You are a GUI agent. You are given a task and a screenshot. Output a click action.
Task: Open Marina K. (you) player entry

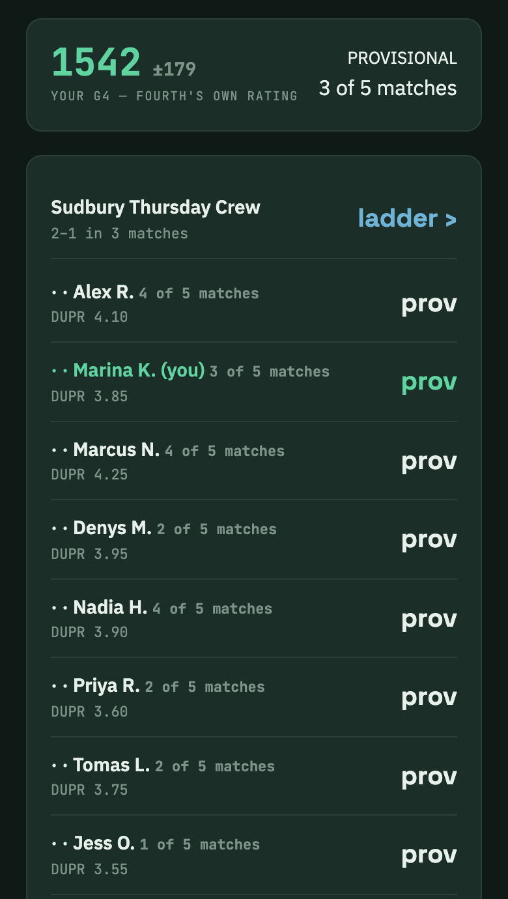click(x=139, y=371)
